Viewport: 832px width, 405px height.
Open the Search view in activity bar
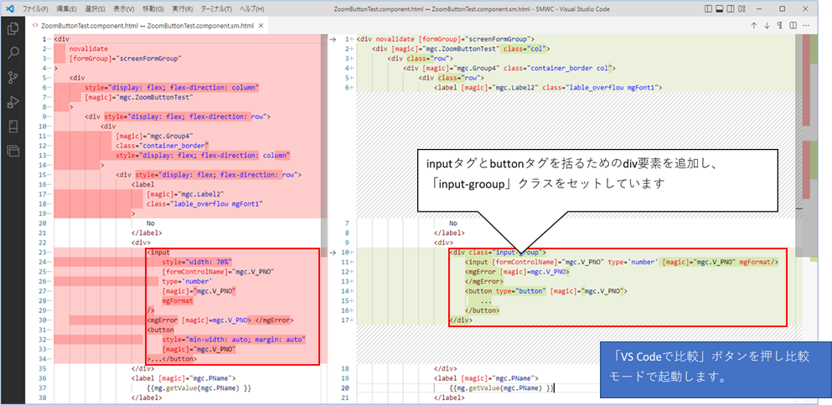(13, 53)
